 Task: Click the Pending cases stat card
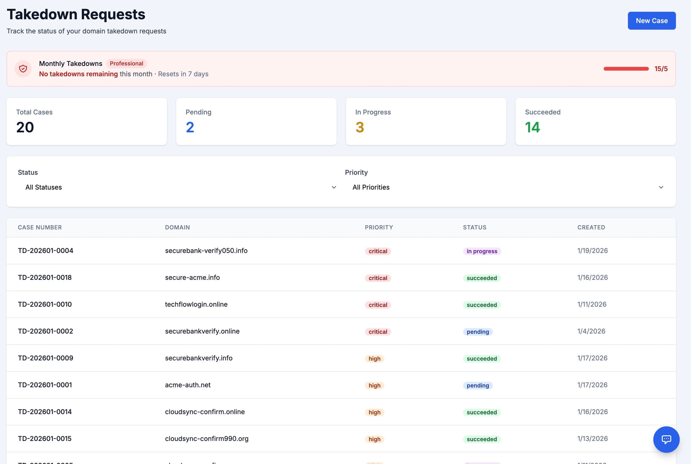pyautogui.click(x=256, y=121)
